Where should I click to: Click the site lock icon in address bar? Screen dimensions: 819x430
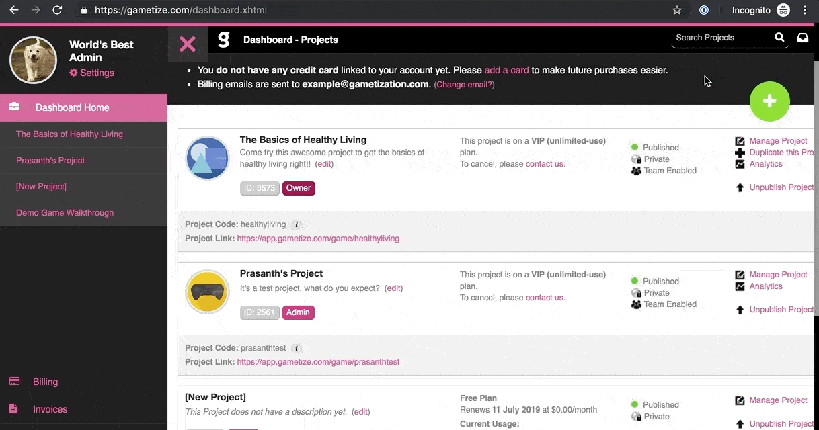[x=83, y=10]
